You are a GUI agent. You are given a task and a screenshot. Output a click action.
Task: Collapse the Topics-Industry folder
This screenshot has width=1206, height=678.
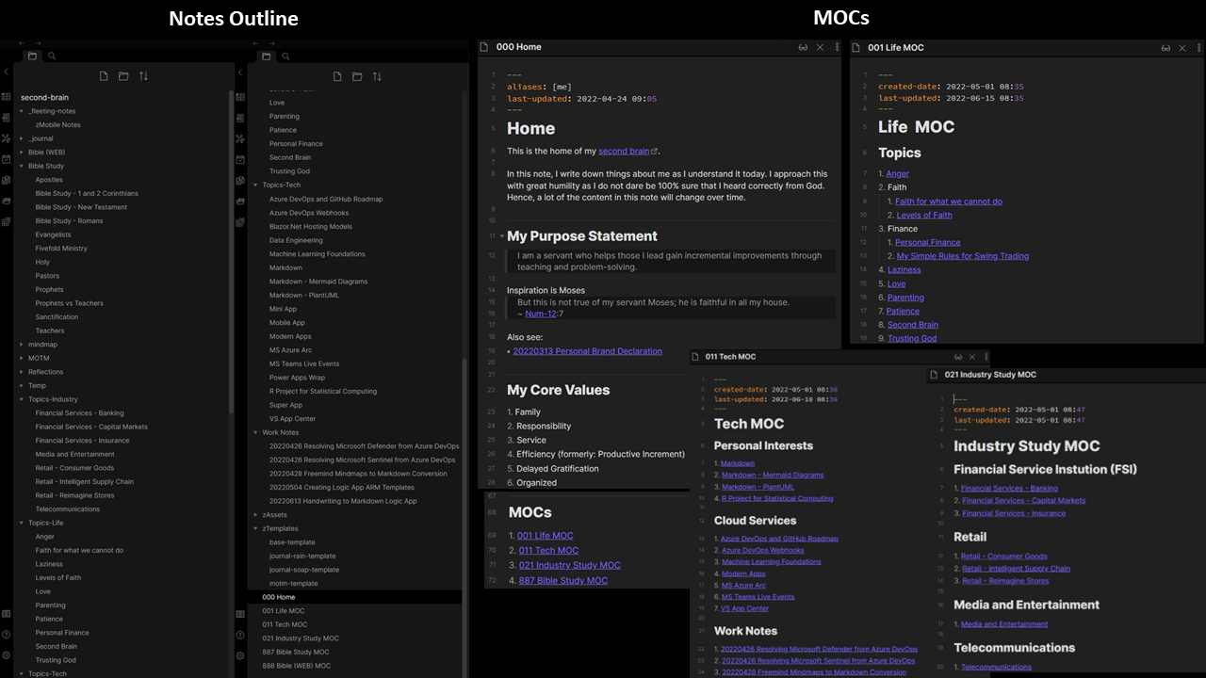22,399
